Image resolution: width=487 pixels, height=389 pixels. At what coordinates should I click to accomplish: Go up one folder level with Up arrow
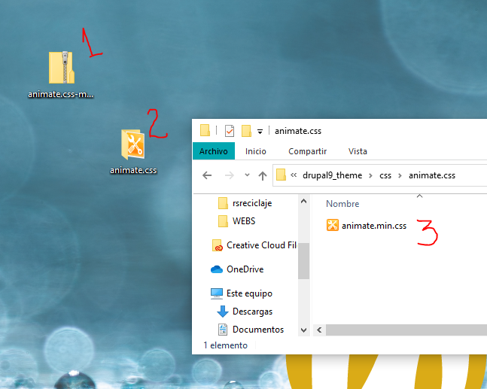click(262, 175)
